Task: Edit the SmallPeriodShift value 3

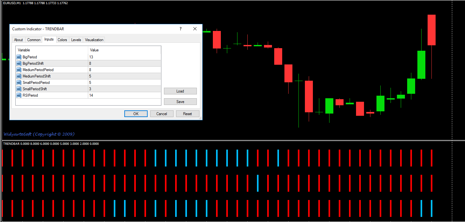Action: pyautogui.click(x=125, y=89)
